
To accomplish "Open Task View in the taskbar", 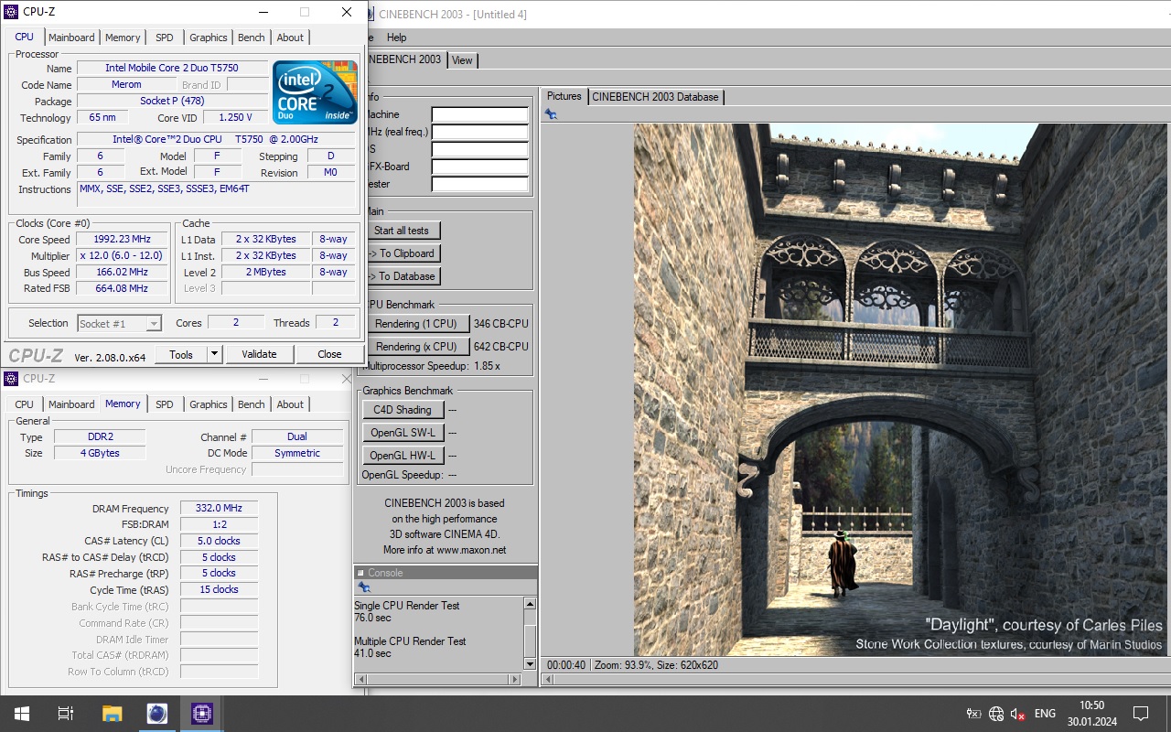I will click(x=66, y=714).
